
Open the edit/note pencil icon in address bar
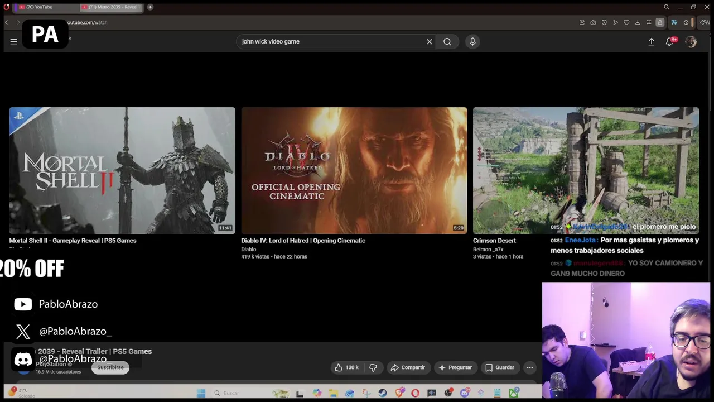tap(582, 22)
